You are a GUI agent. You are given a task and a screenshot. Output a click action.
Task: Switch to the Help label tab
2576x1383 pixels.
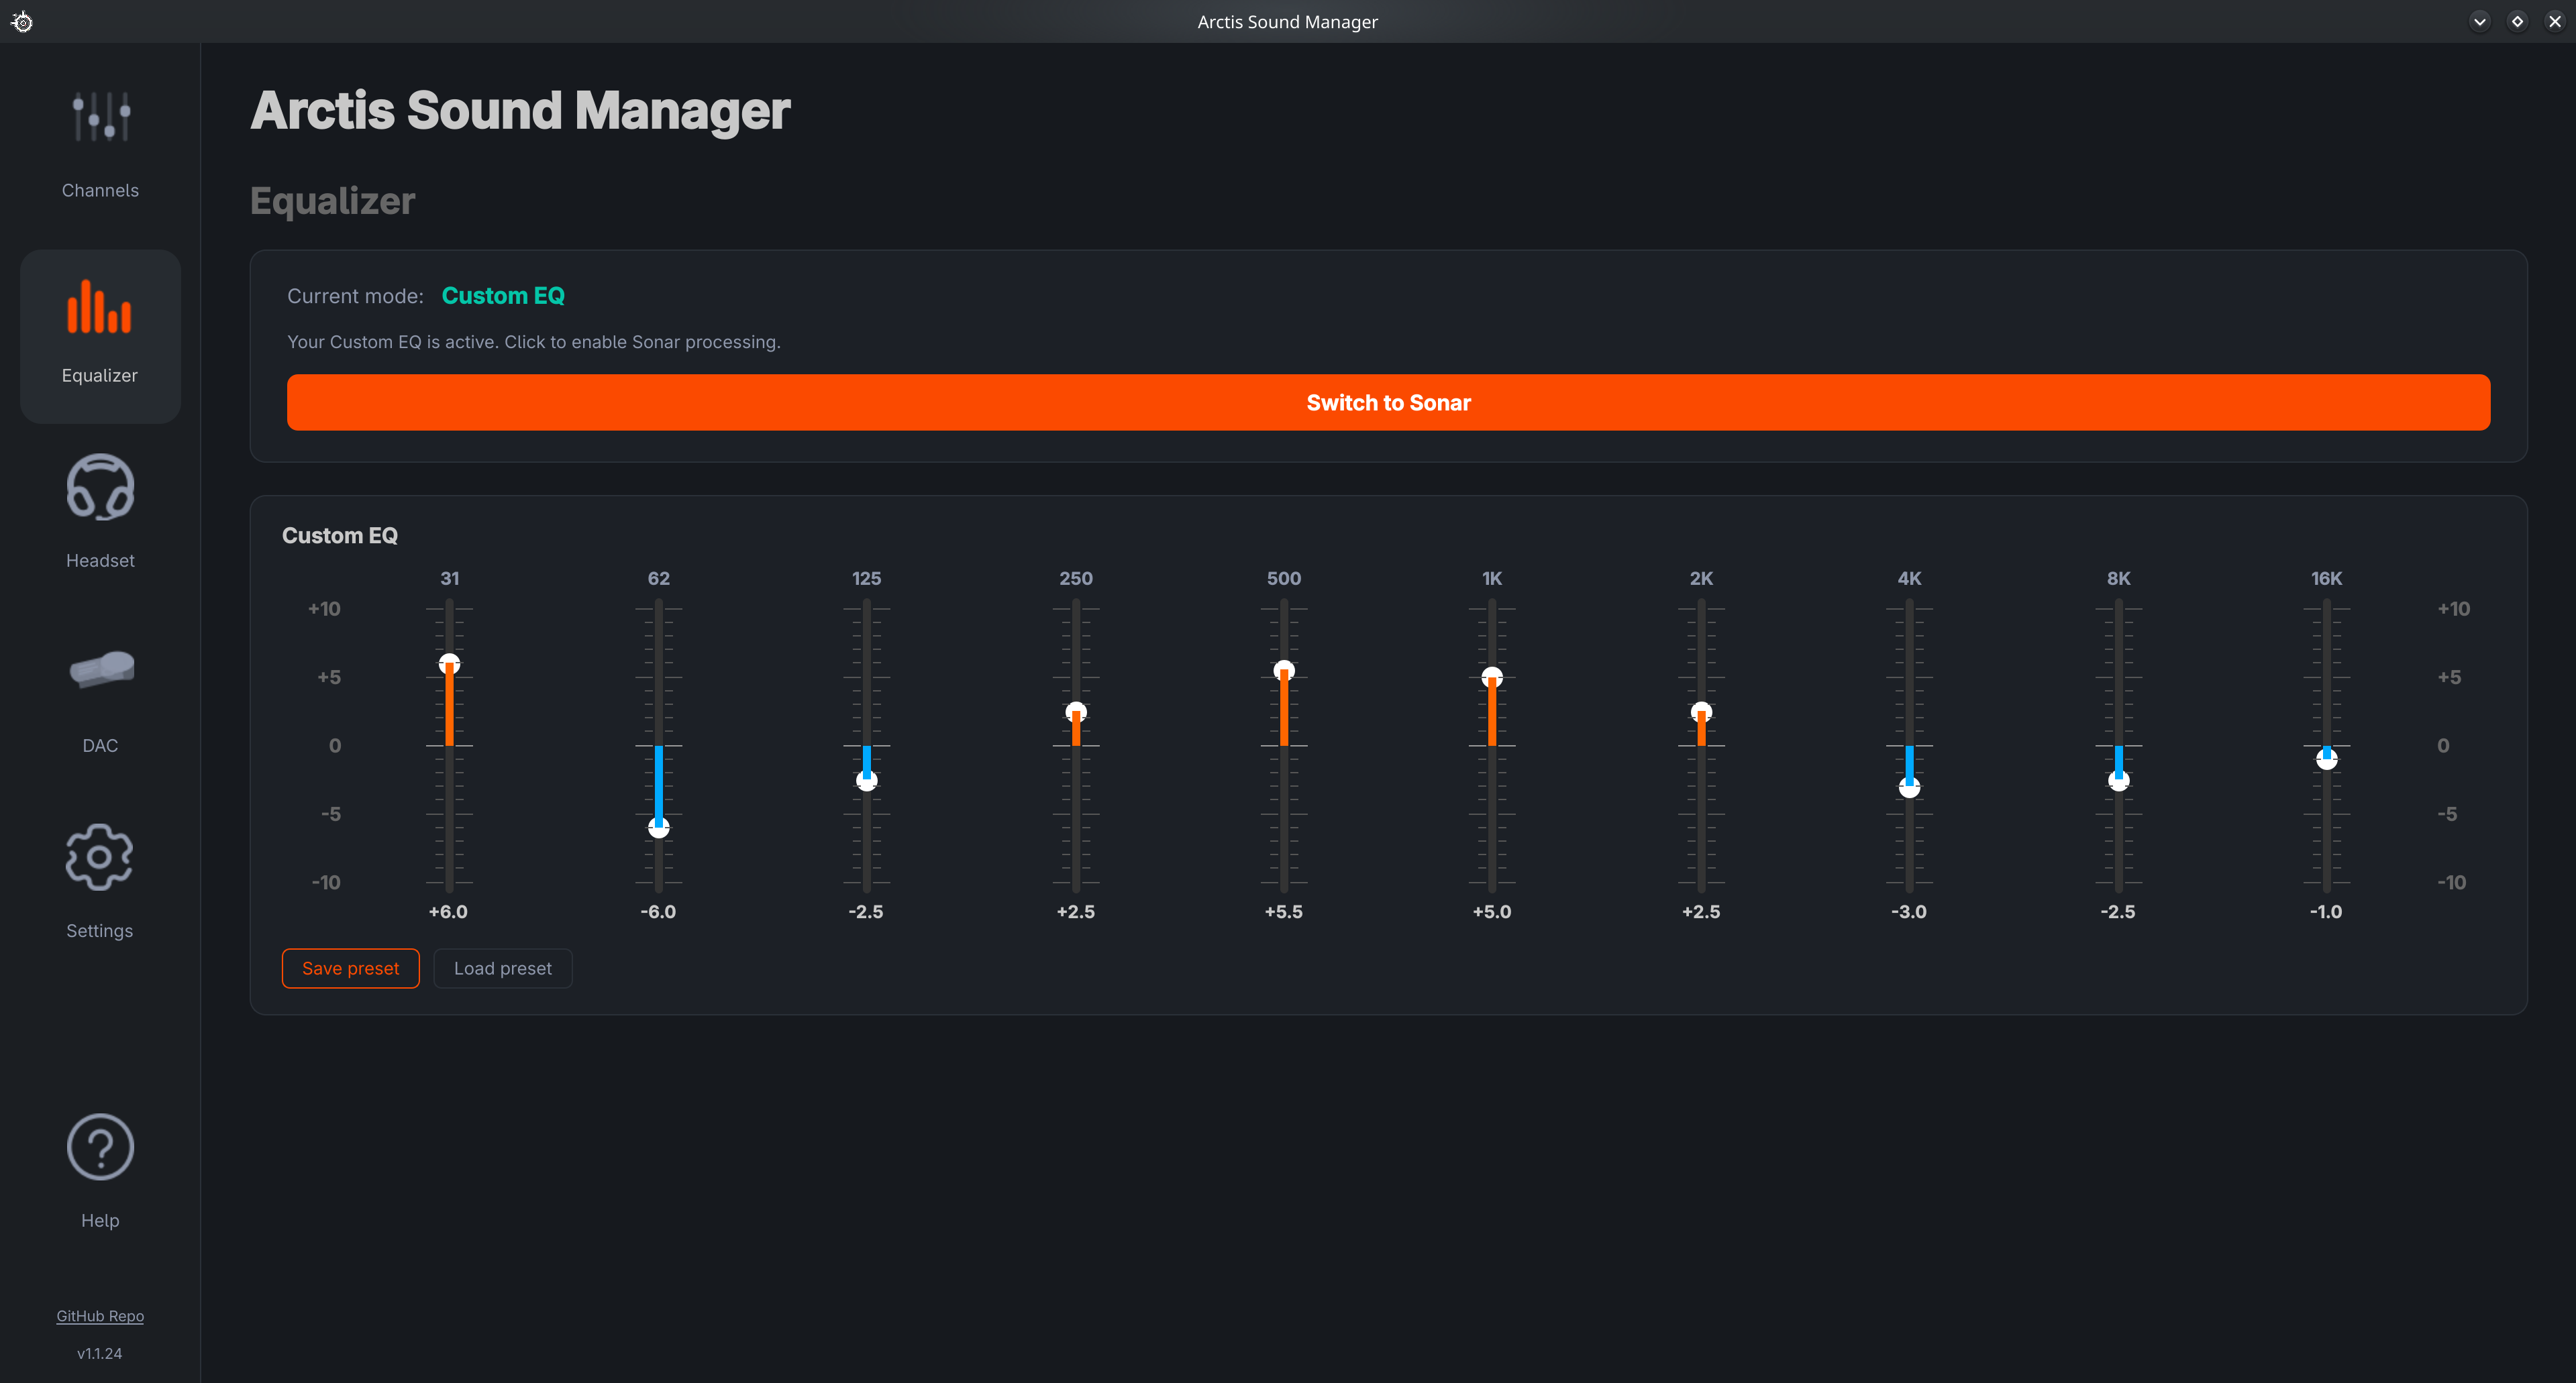[100, 1220]
